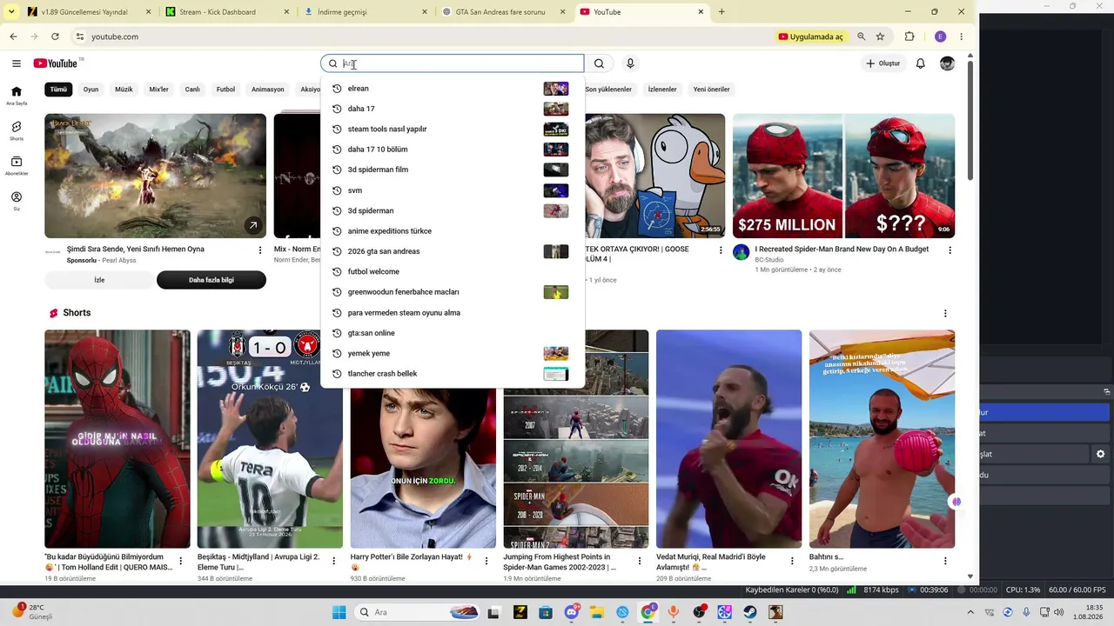Choose 'tlancher crash bellek' suggestion
Screen dimensions: 1114x626
(453, 374)
